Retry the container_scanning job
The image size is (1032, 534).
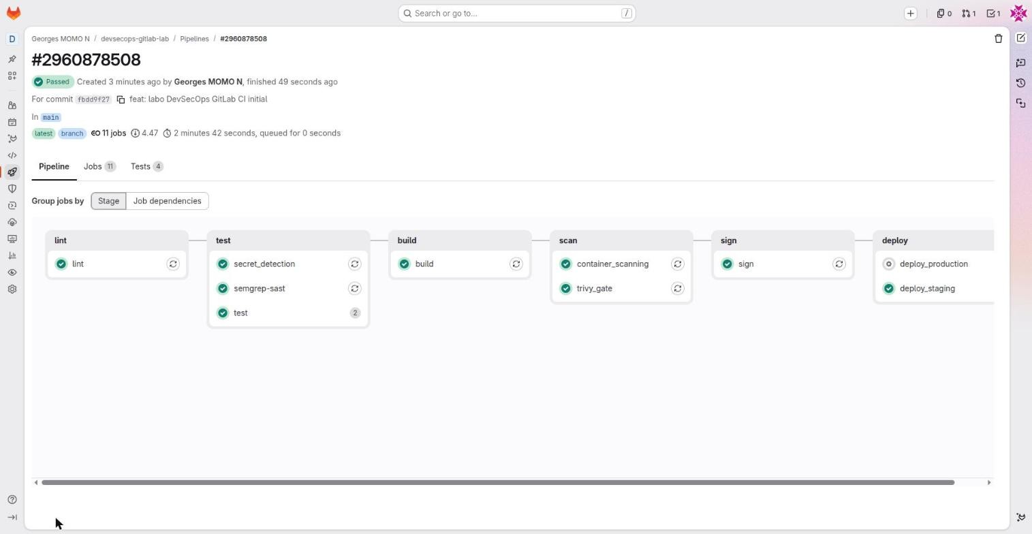pos(678,264)
